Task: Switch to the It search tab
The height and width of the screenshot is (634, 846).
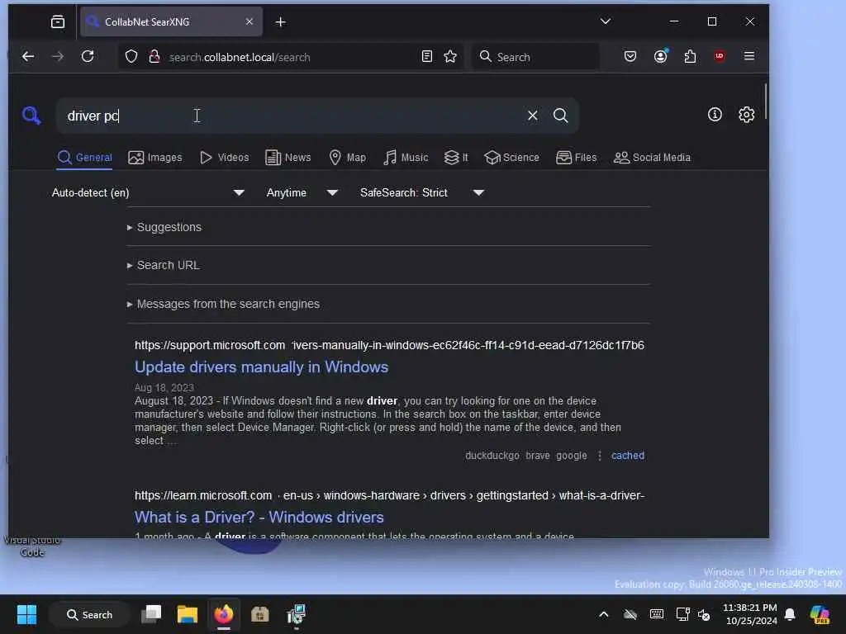Action: click(456, 158)
